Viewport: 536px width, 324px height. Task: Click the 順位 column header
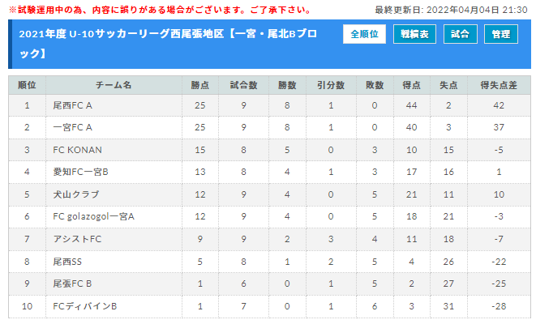point(27,85)
